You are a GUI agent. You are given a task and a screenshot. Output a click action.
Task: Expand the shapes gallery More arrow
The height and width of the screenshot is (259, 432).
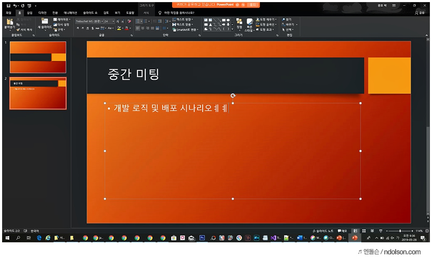232,29
